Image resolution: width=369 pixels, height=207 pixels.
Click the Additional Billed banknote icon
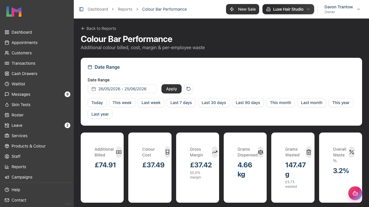(x=119, y=152)
